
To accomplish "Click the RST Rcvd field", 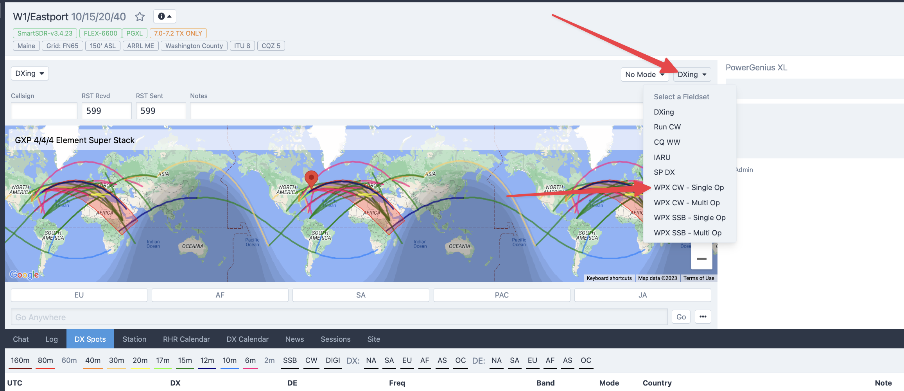I will [x=106, y=111].
